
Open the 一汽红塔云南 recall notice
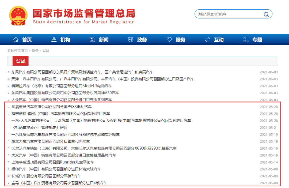pos(66,134)
